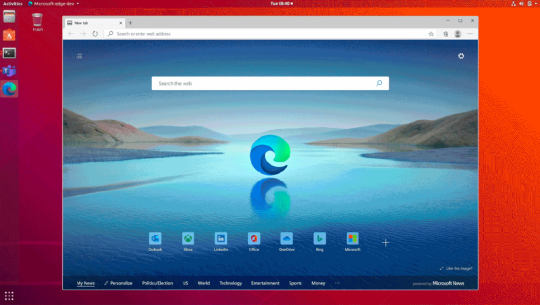This screenshot has width=540, height=305.
Task: Open the Outlook quick link tile
Action: tap(155, 239)
